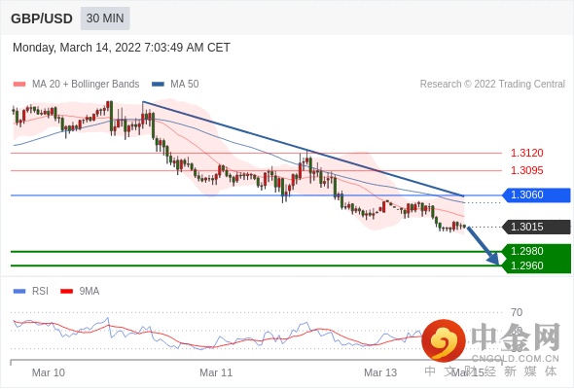Click the red 9MA legend swatch

(x=66, y=292)
